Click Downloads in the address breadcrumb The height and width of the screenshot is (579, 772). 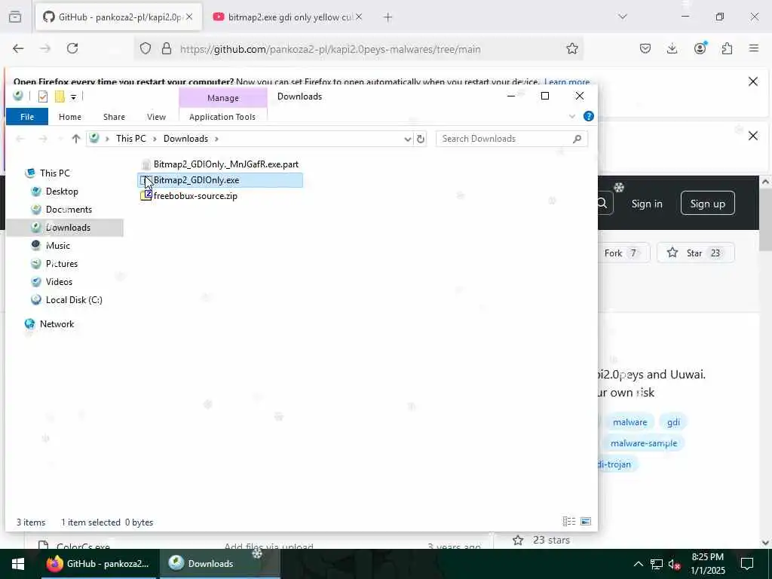click(185, 139)
